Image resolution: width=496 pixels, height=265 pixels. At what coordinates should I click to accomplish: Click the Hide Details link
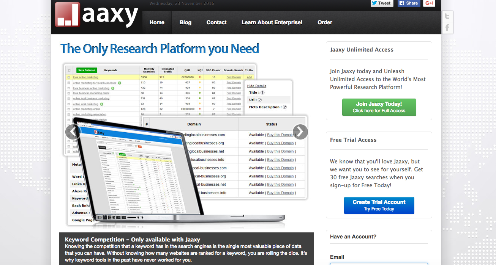[257, 86]
